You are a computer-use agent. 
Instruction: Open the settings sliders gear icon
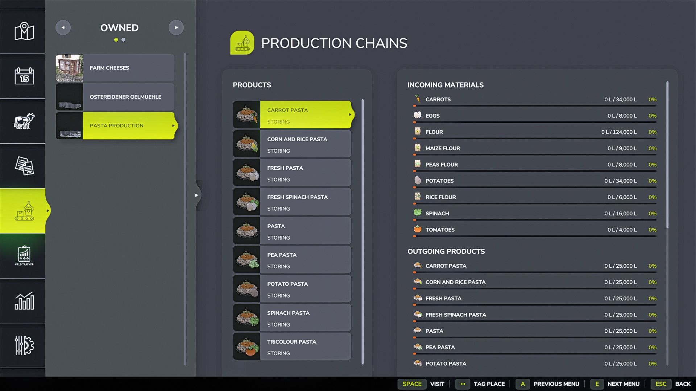pos(24,345)
